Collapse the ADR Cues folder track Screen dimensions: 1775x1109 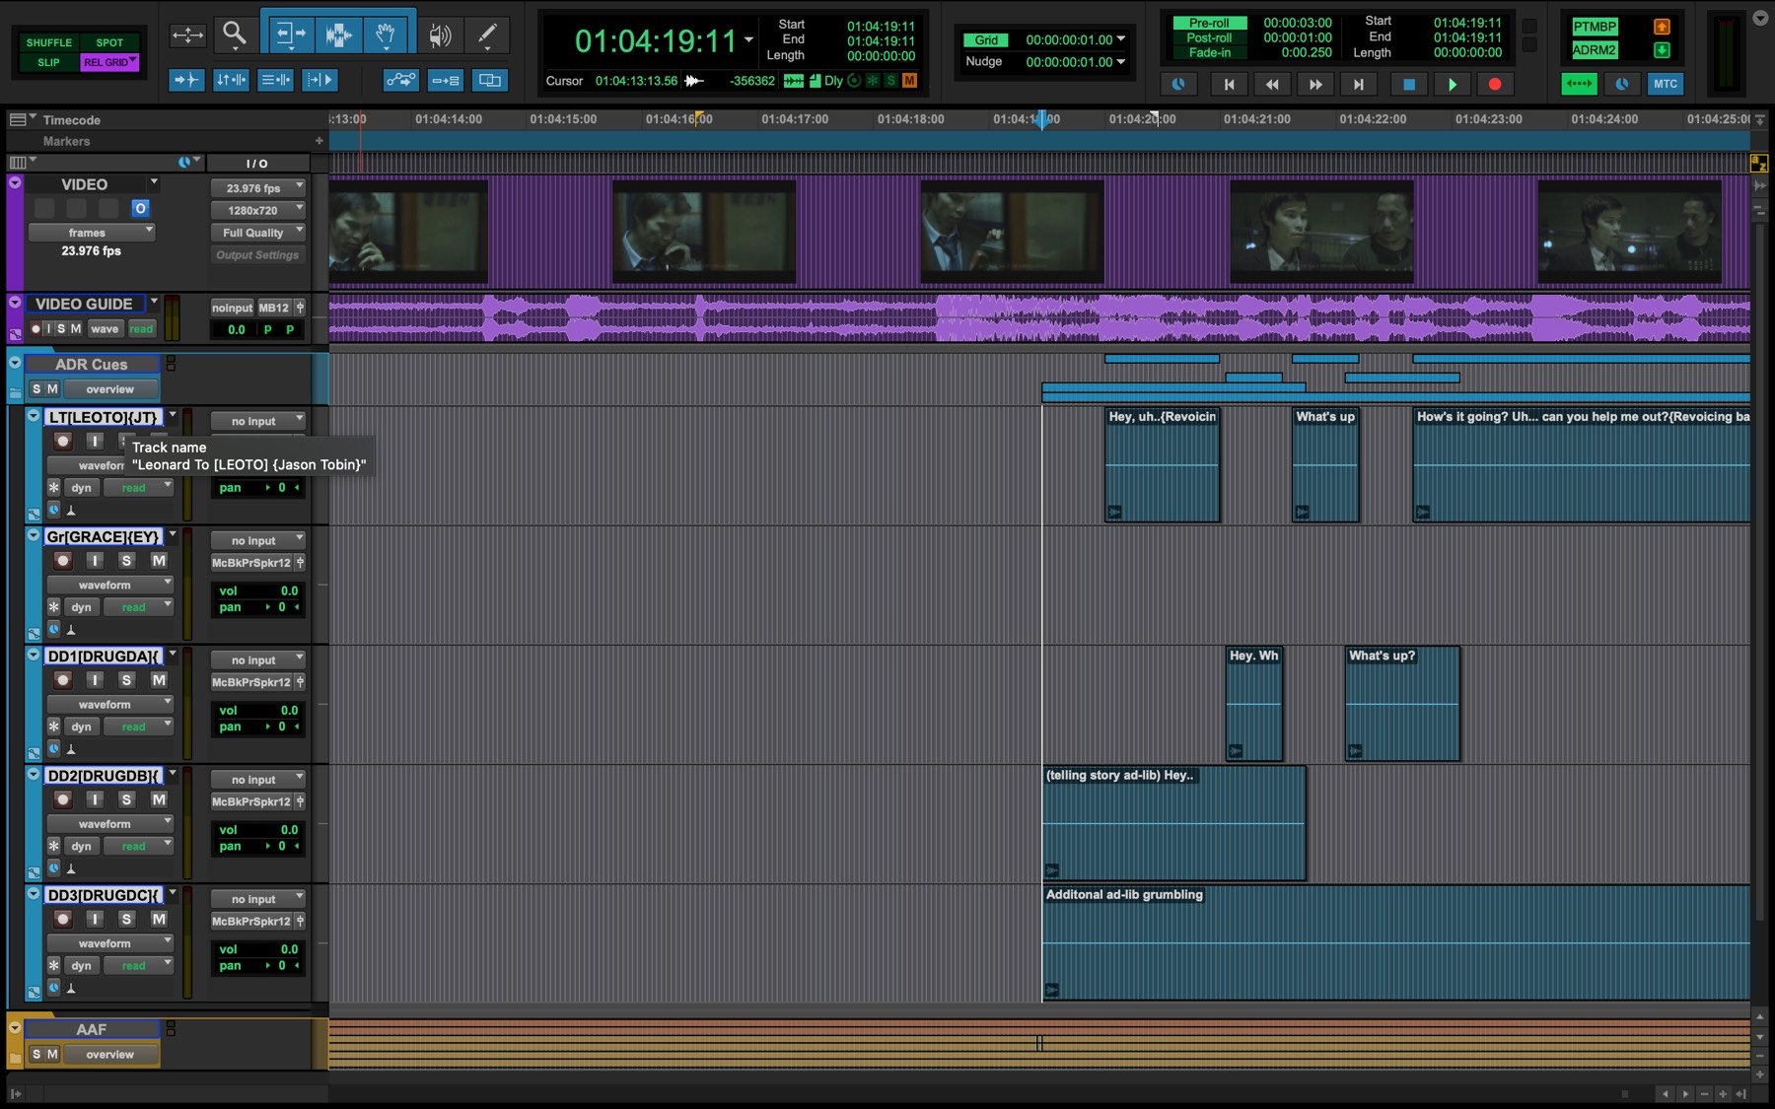tap(15, 363)
